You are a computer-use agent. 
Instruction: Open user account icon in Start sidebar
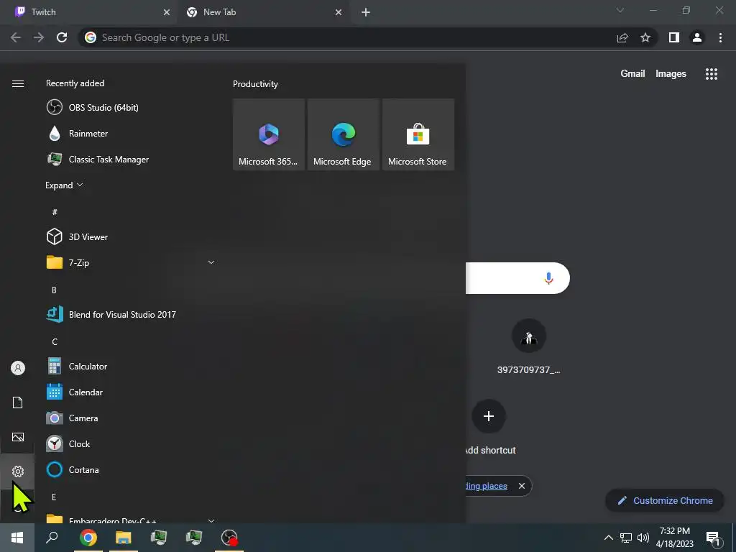pos(17,368)
